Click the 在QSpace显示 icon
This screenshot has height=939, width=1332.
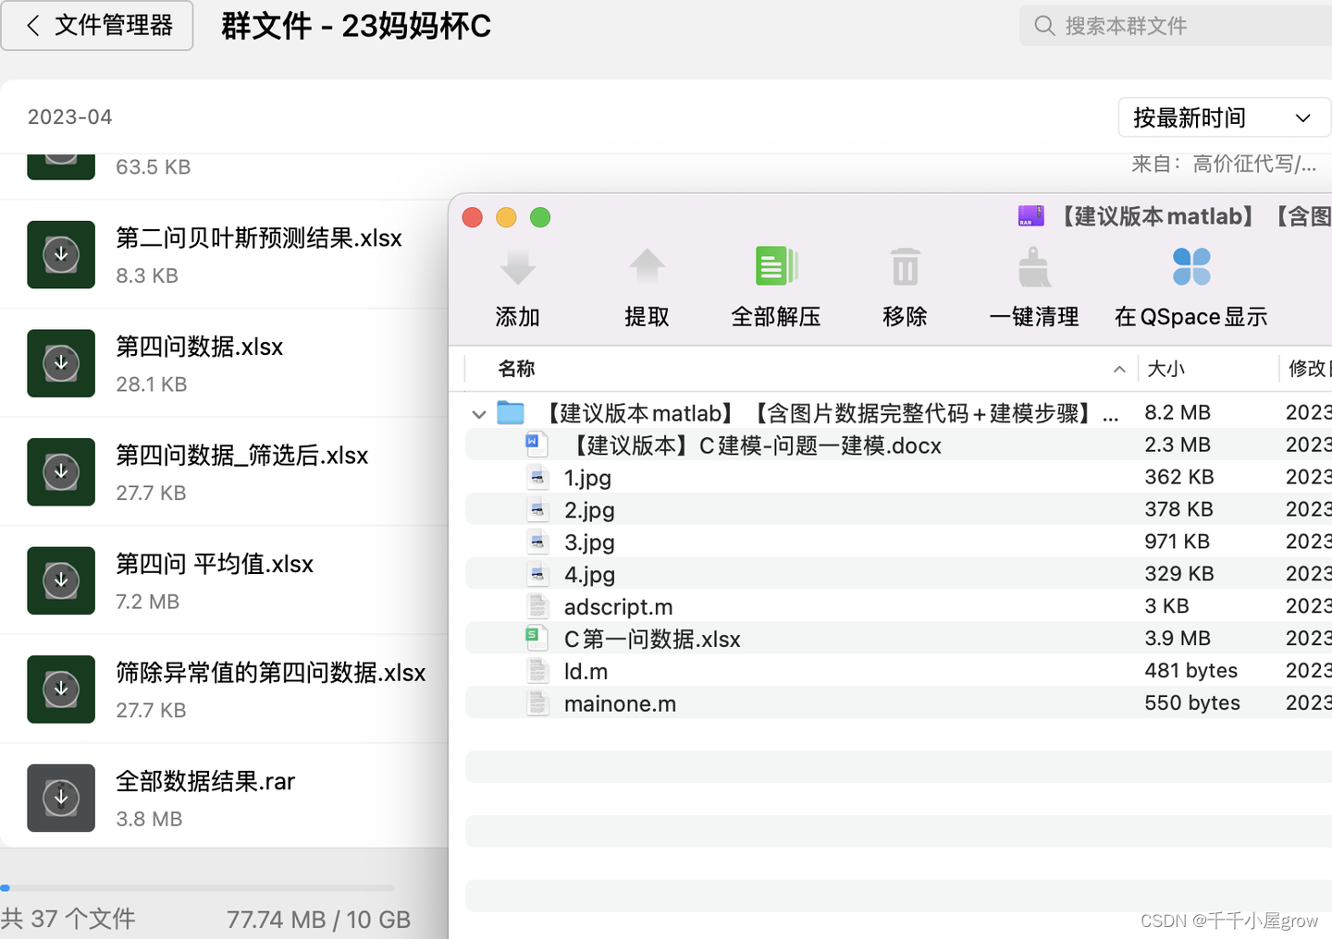point(1191,267)
